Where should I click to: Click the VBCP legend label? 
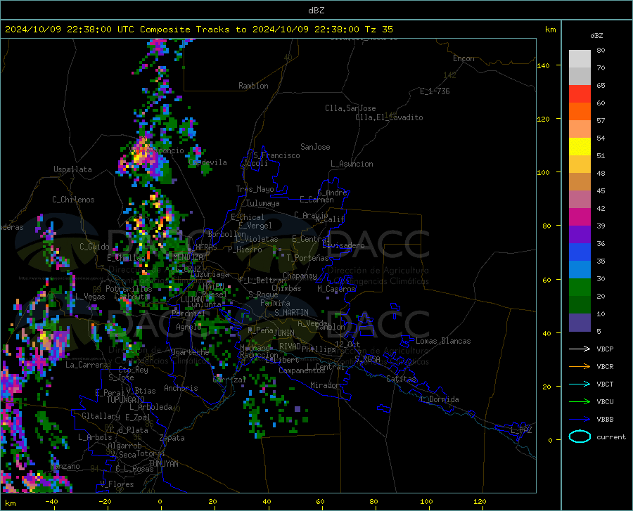pos(605,349)
